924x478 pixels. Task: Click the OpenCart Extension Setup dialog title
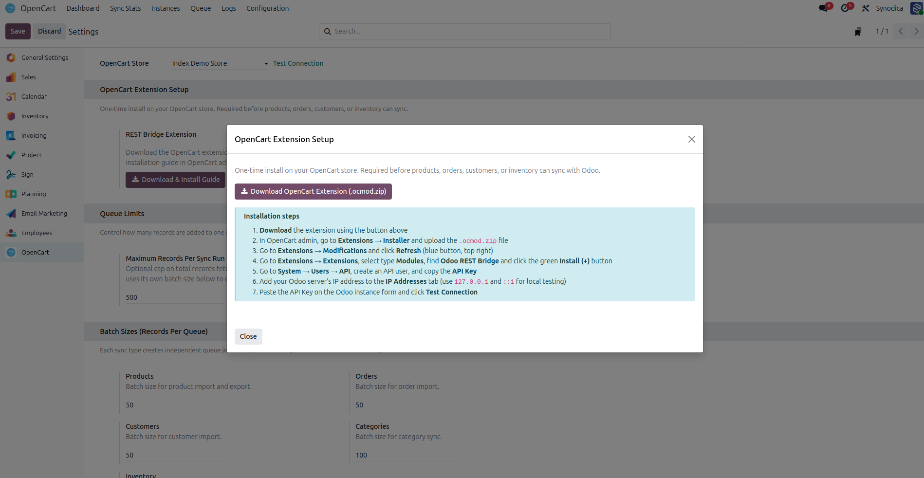284,139
